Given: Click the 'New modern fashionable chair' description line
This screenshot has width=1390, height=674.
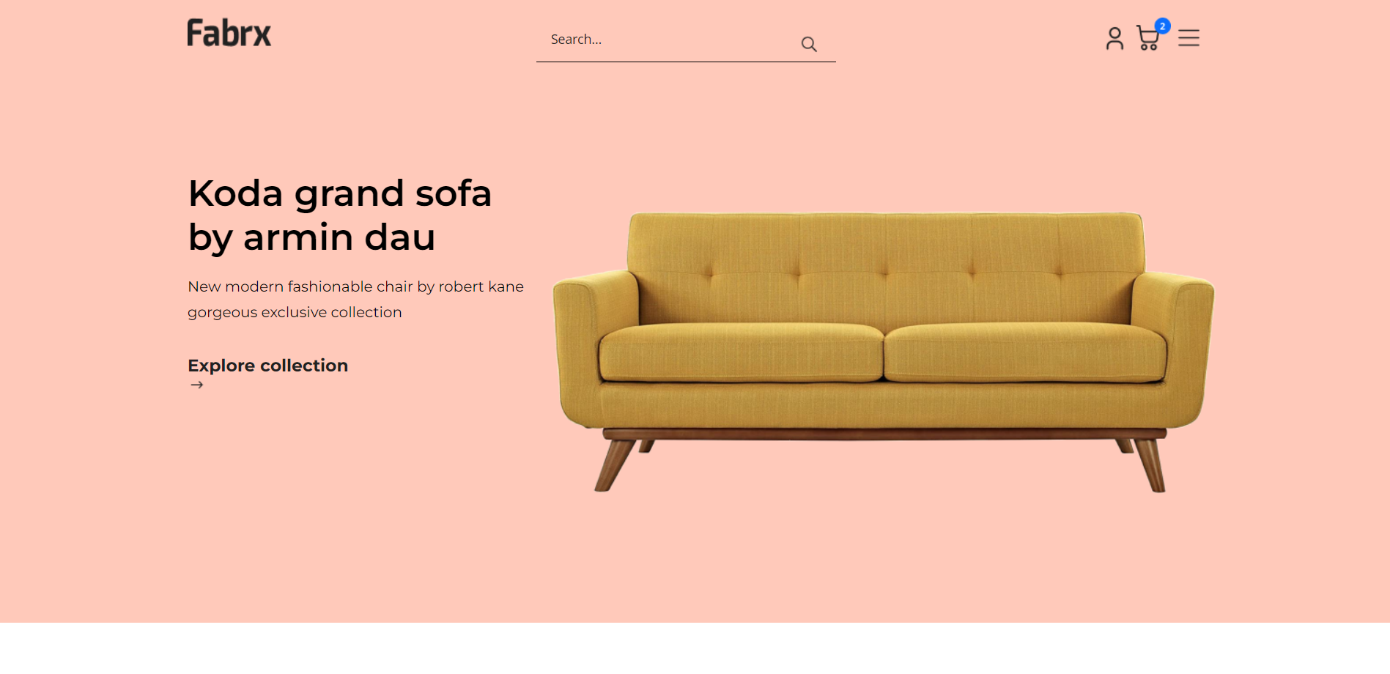Looking at the screenshot, I should coord(355,286).
